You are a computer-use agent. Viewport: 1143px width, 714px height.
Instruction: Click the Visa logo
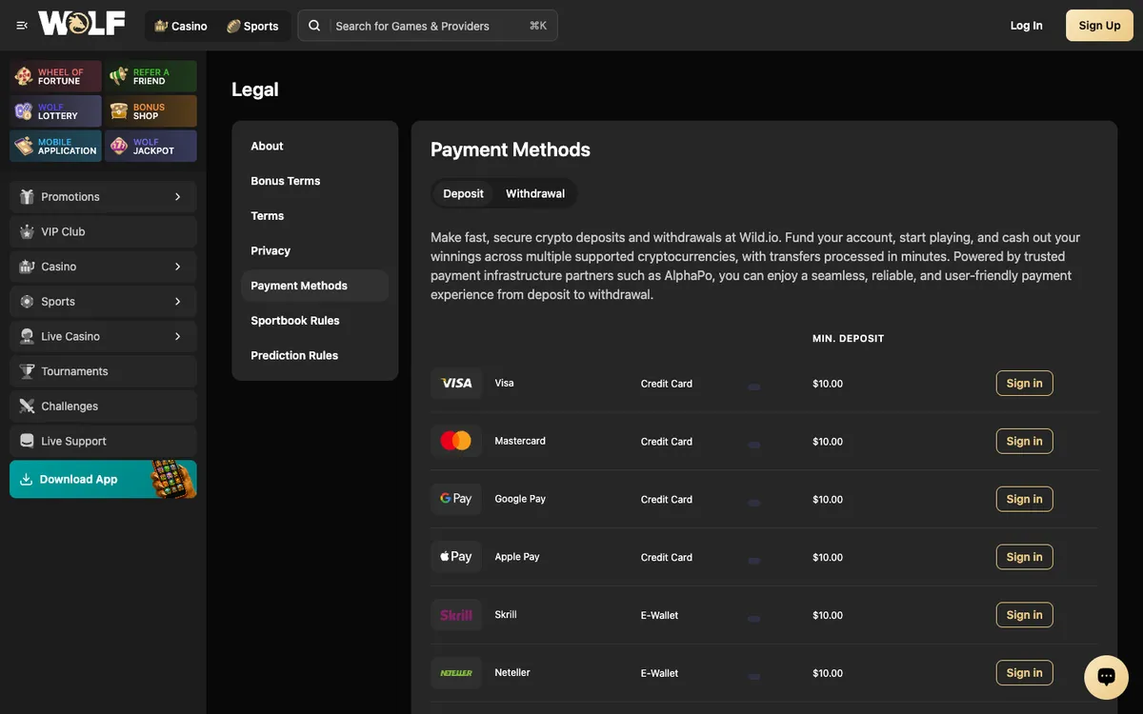click(x=456, y=384)
